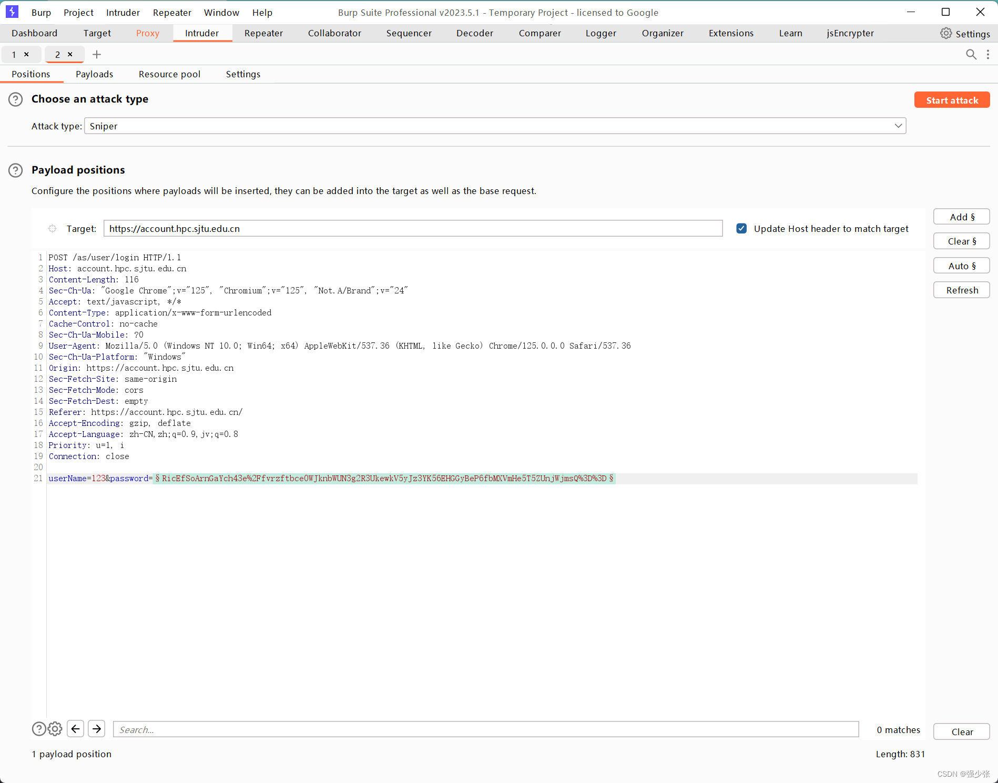Click the Auto § button

[x=962, y=266]
